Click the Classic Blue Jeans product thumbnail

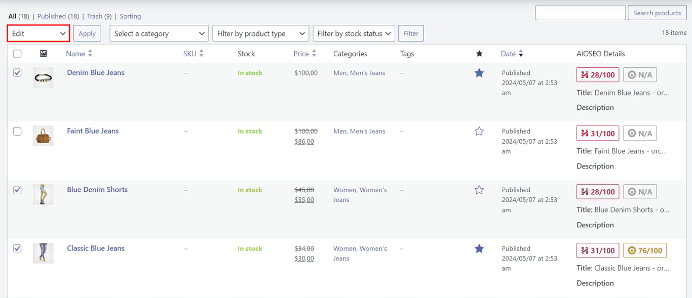pos(43,253)
